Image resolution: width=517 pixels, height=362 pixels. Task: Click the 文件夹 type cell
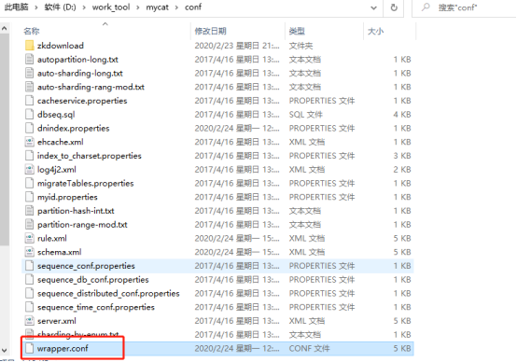(300, 46)
